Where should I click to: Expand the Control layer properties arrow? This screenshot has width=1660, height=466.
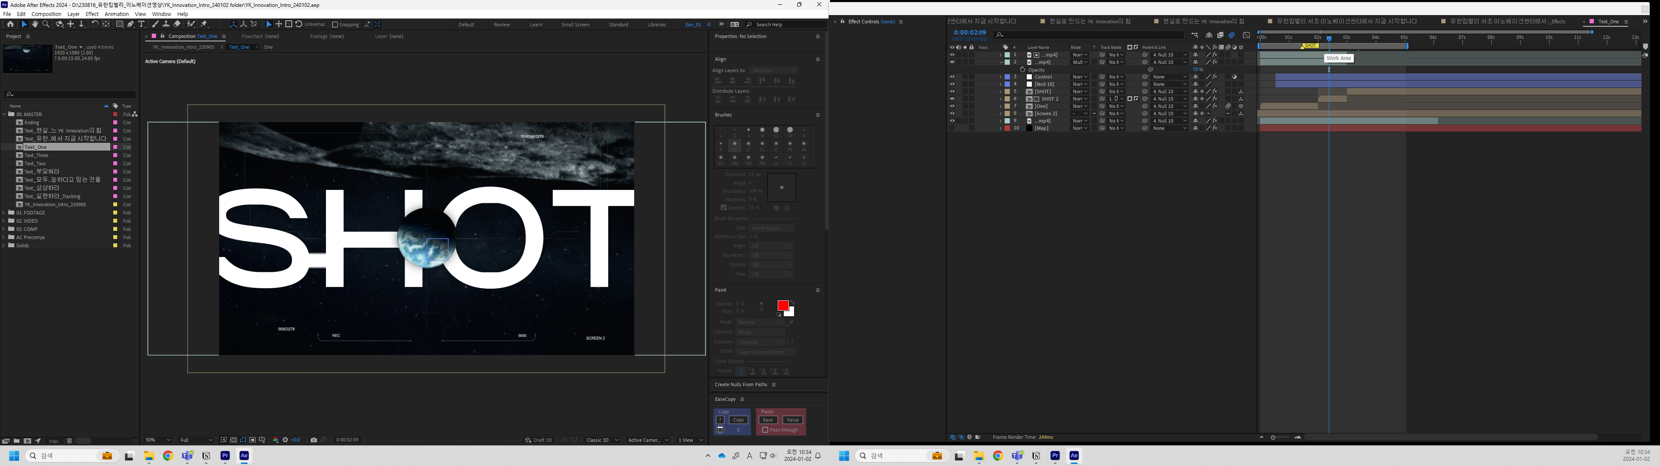tap(1000, 77)
